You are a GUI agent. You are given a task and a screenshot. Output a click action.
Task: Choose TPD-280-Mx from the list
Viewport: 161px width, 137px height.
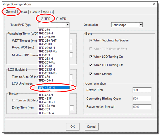tap(54, 37)
